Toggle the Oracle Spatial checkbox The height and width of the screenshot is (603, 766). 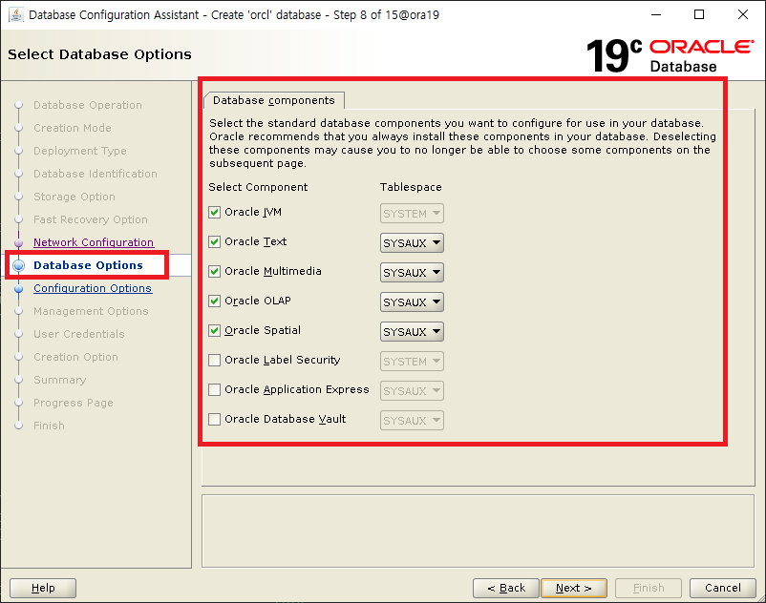coord(214,331)
